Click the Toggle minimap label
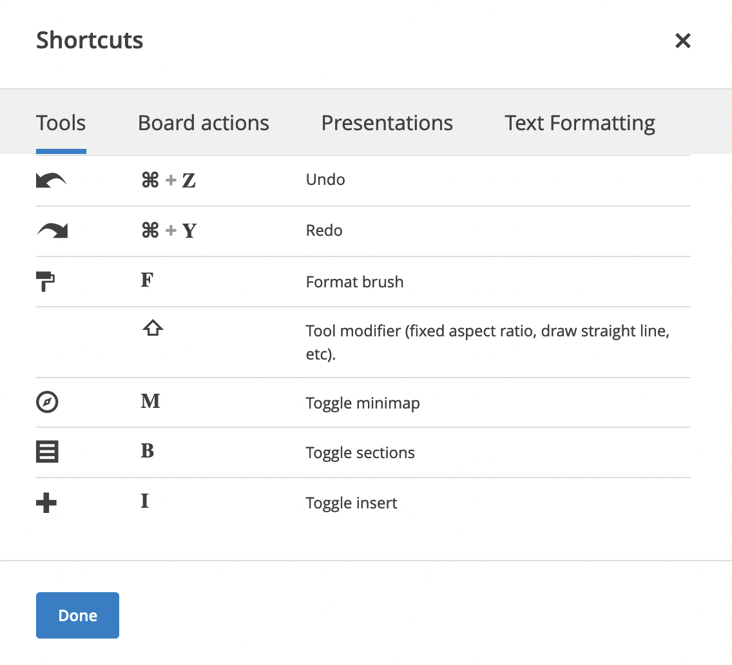The height and width of the screenshot is (665, 732). [x=363, y=403]
